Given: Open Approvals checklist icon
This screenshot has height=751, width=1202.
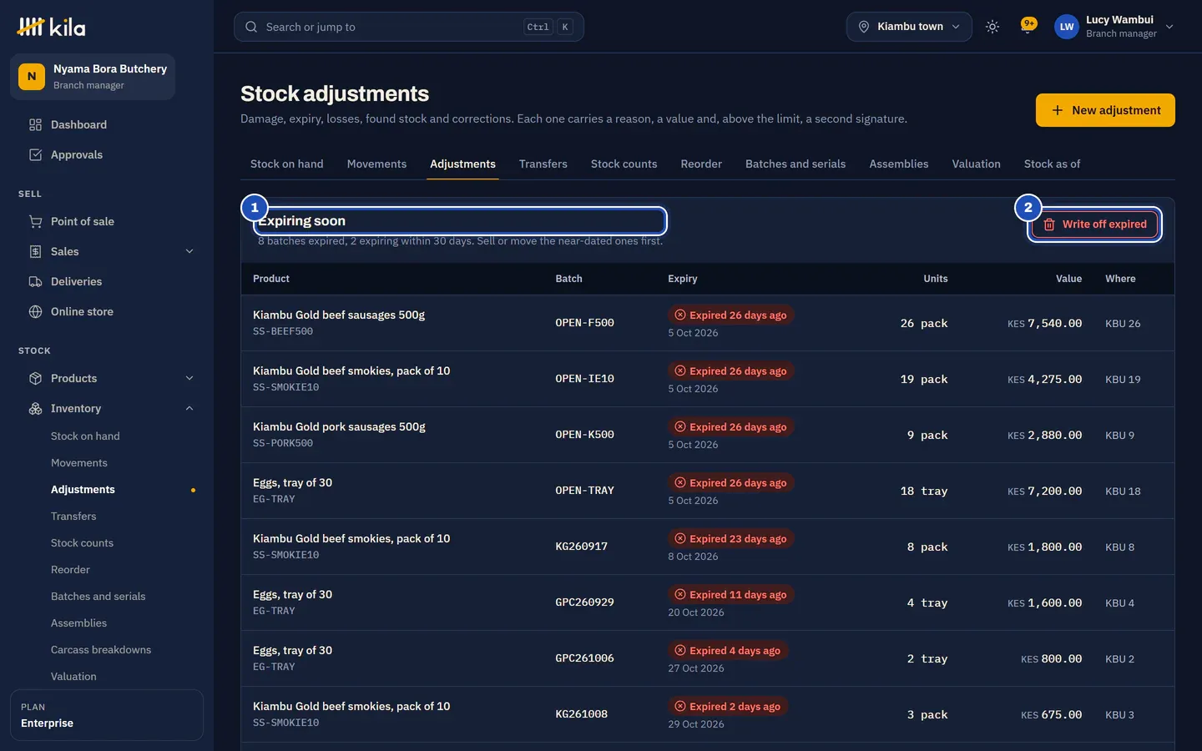Looking at the screenshot, I should click(x=35, y=155).
